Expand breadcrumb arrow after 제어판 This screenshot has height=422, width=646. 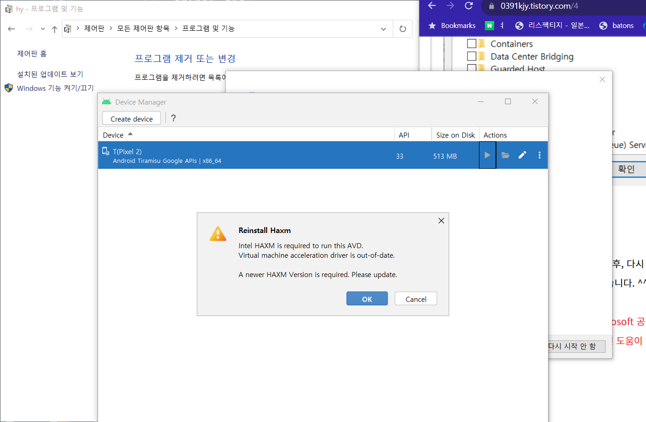point(111,28)
